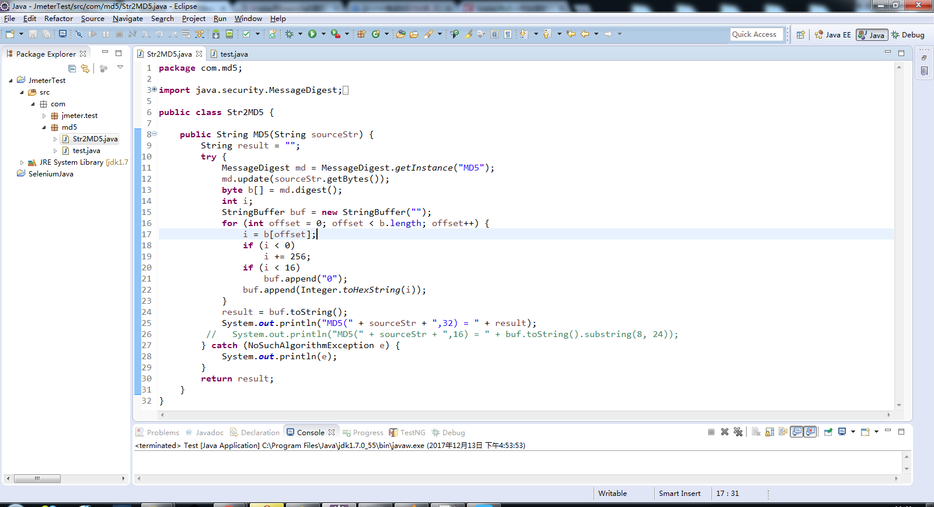Click the Save All toolbar icon
This screenshot has width=934, height=507.
[x=47, y=34]
